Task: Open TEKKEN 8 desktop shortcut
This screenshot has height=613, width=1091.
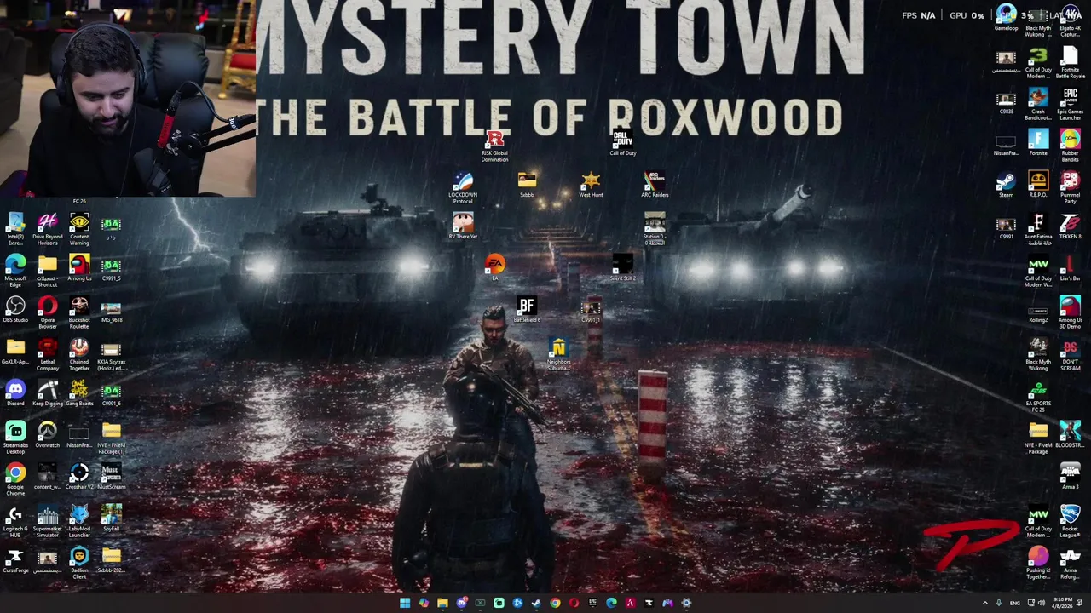Action: (1071, 226)
